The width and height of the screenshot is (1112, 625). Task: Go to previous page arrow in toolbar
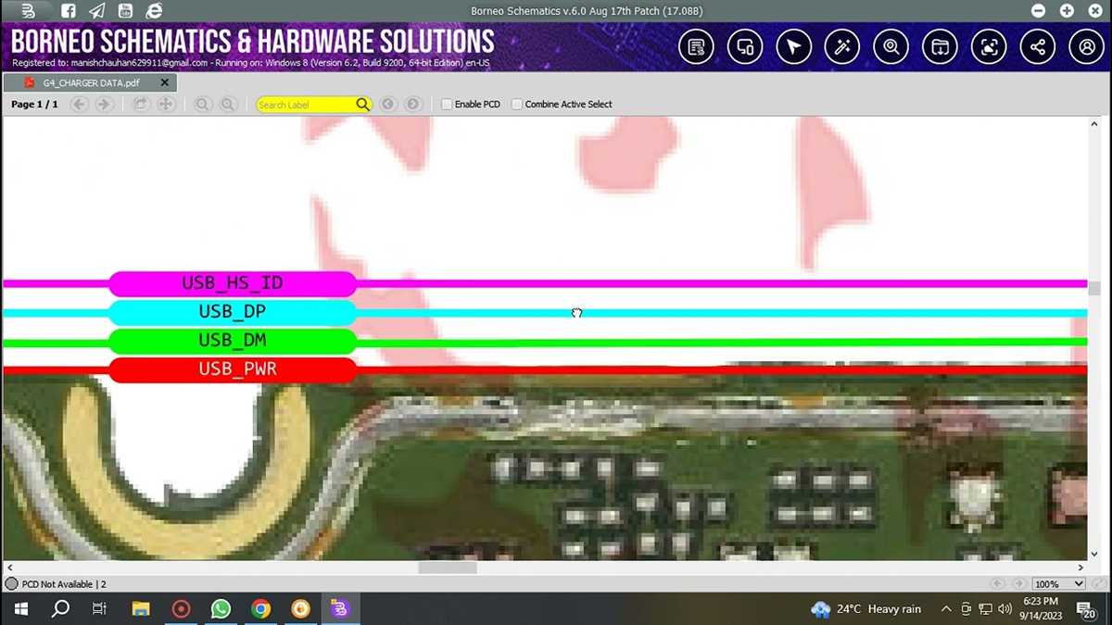click(x=80, y=105)
